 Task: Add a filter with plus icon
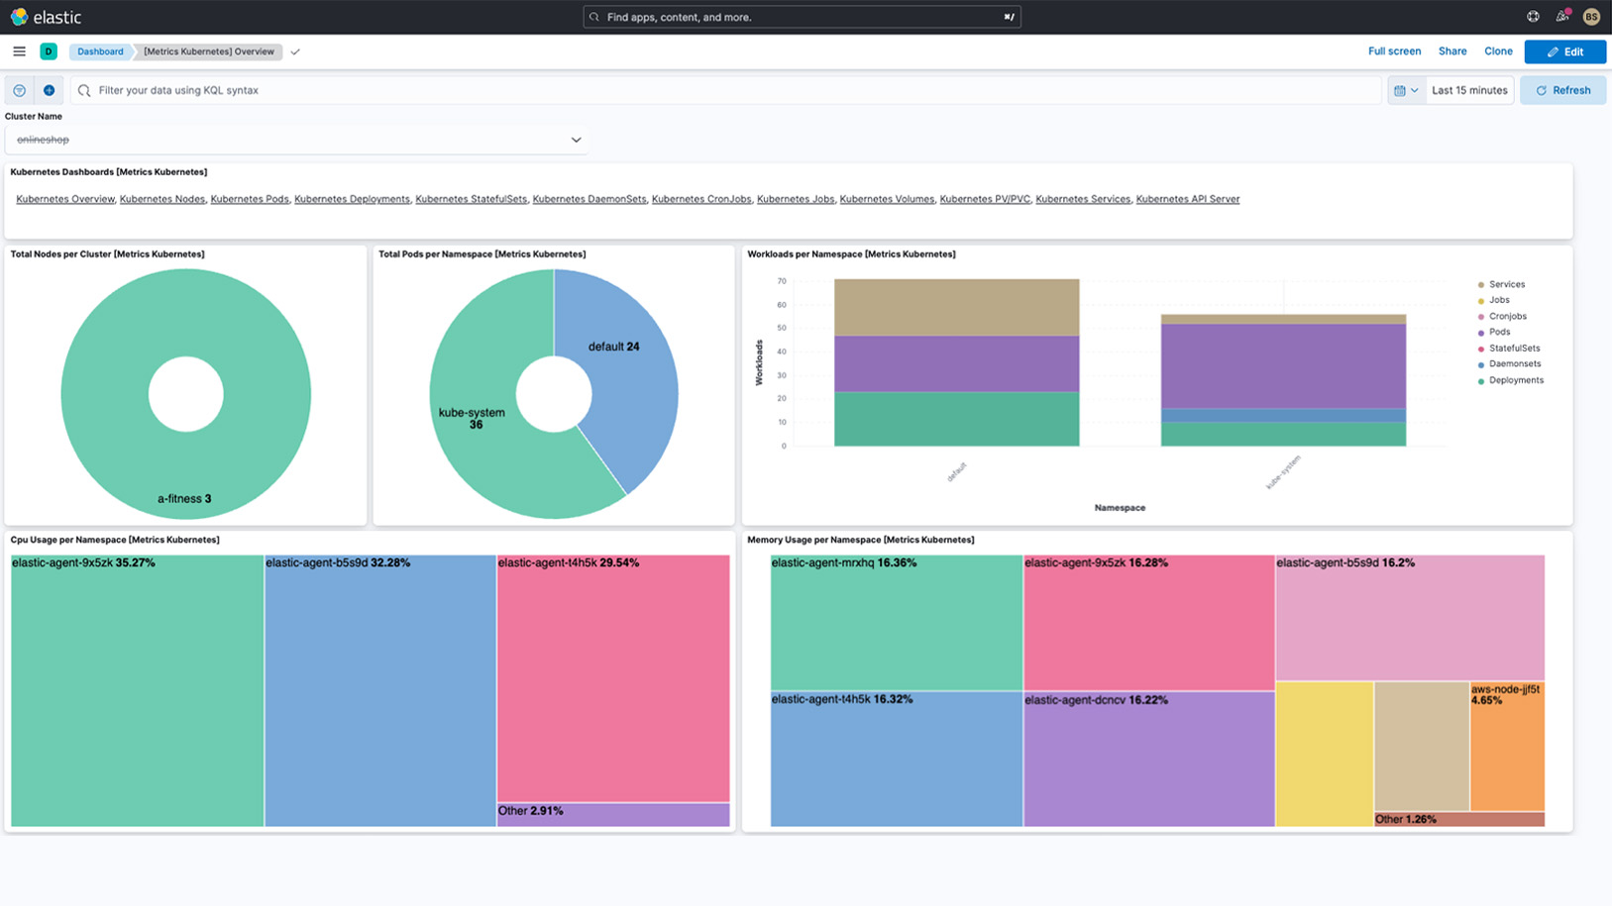pyautogui.click(x=49, y=90)
